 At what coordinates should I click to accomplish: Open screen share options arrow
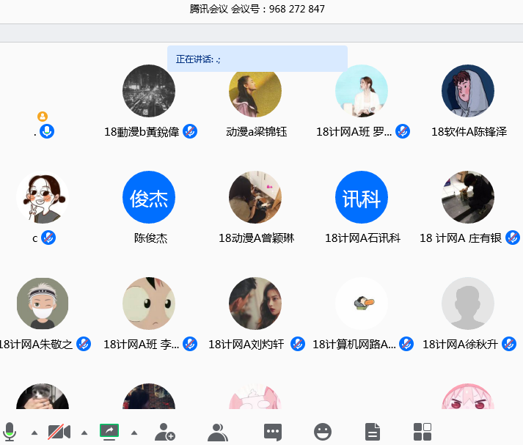tap(134, 433)
